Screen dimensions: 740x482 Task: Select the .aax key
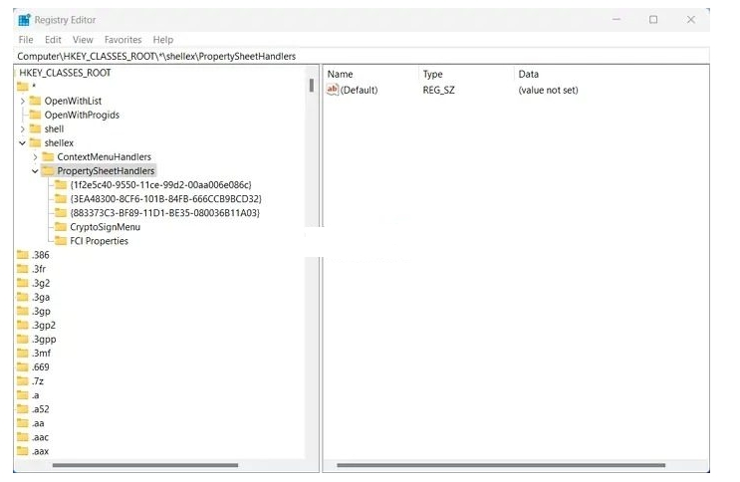coord(40,451)
